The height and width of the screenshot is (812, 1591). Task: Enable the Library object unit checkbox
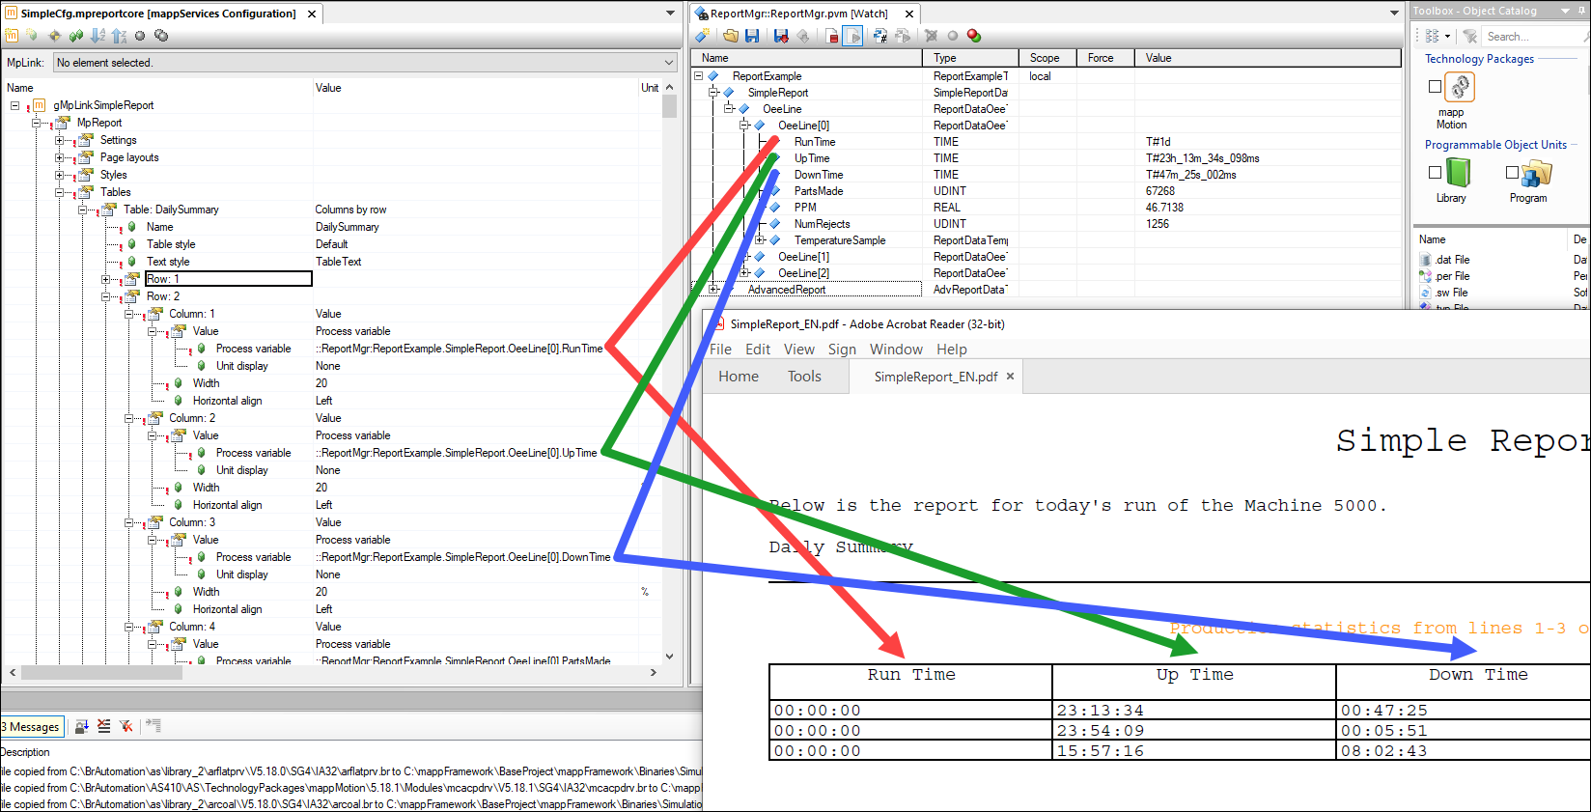(x=1435, y=173)
